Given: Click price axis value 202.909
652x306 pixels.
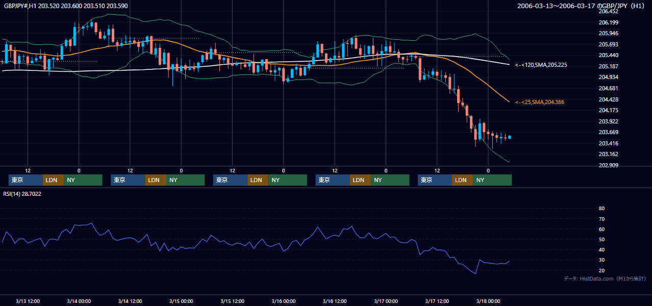Looking at the screenshot, I should [609, 165].
